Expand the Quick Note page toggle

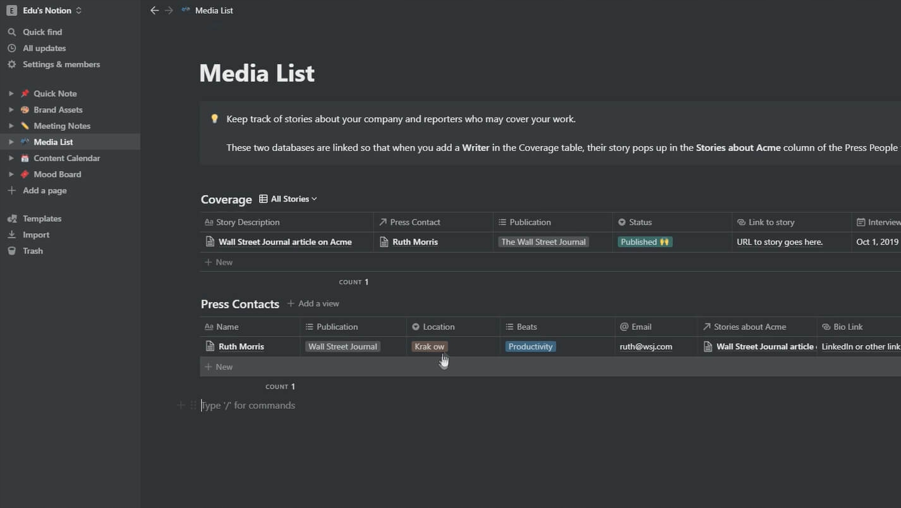11,94
